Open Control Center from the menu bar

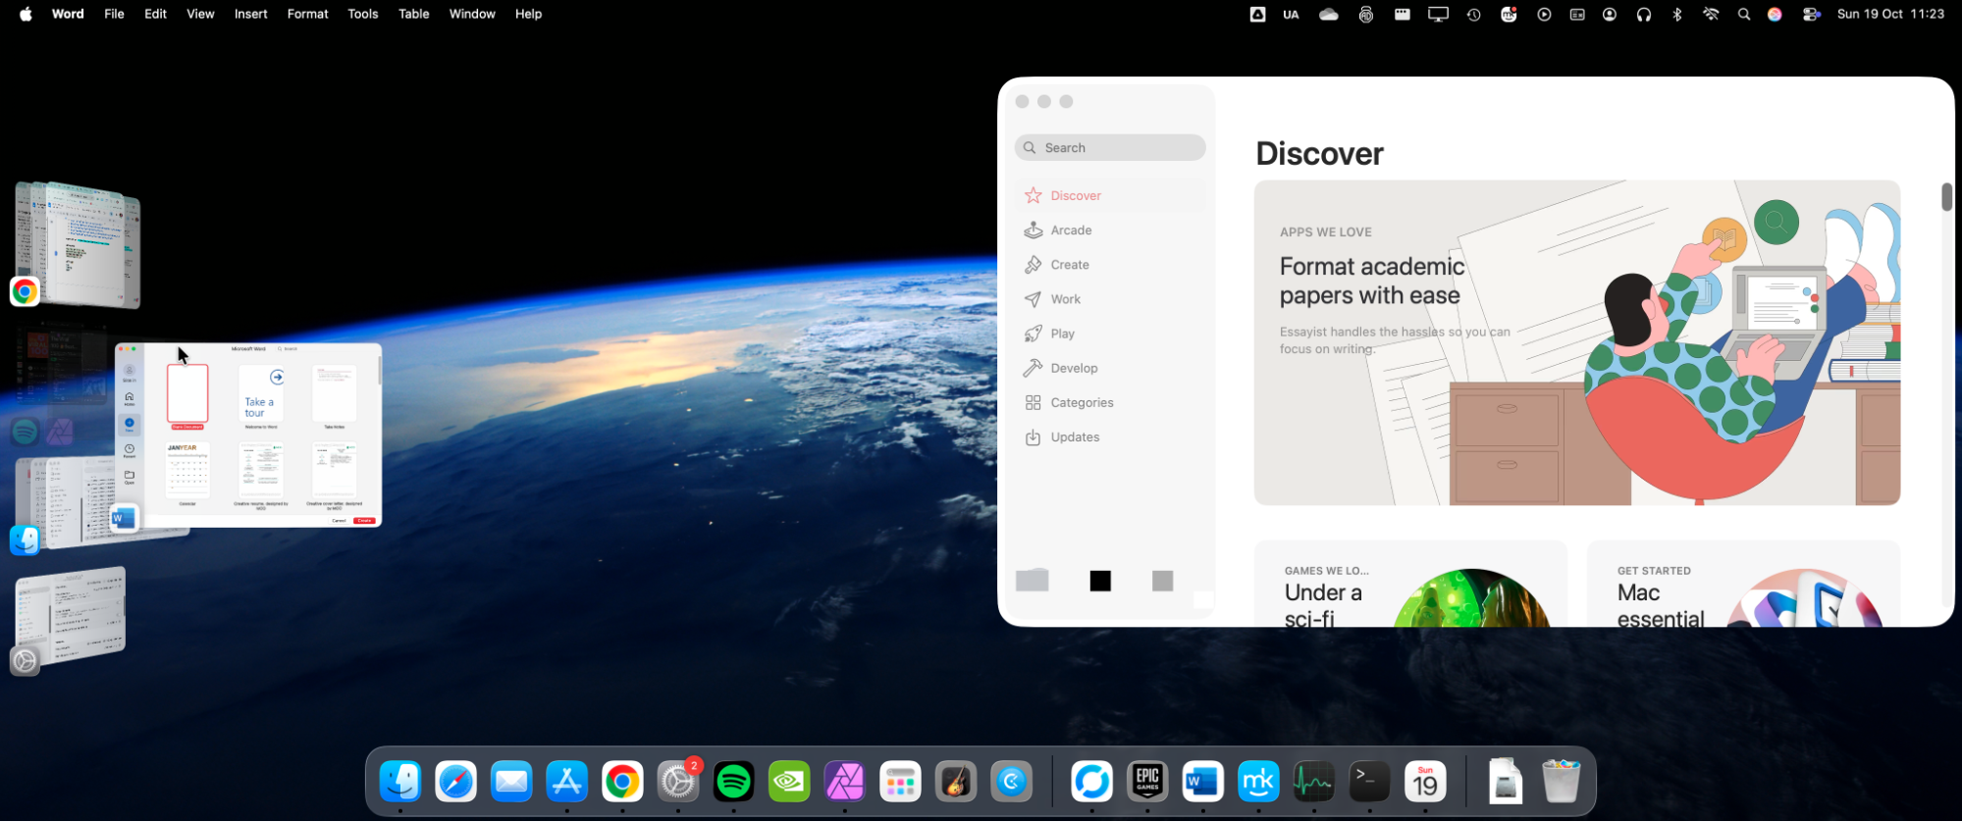(1812, 14)
